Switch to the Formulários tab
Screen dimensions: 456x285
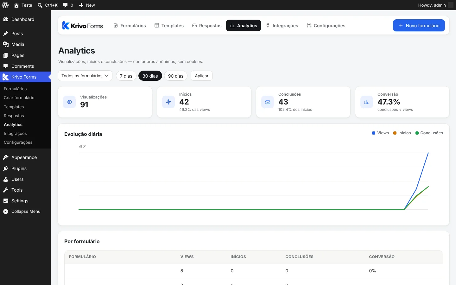click(x=130, y=26)
